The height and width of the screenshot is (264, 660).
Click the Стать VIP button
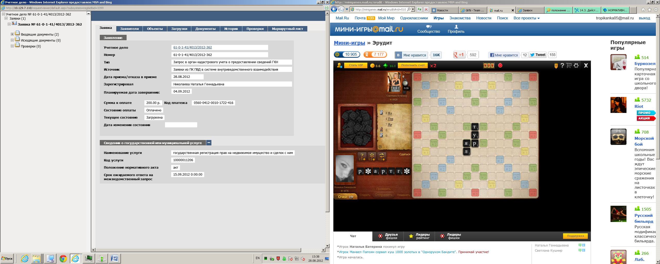click(x=356, y=65)
